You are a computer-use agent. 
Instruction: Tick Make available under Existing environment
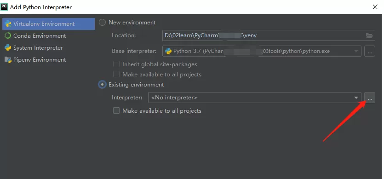[116, 111]
